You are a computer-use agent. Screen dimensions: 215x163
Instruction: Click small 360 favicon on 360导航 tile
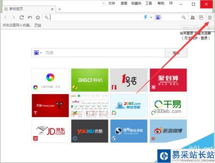tap(75, 88)
